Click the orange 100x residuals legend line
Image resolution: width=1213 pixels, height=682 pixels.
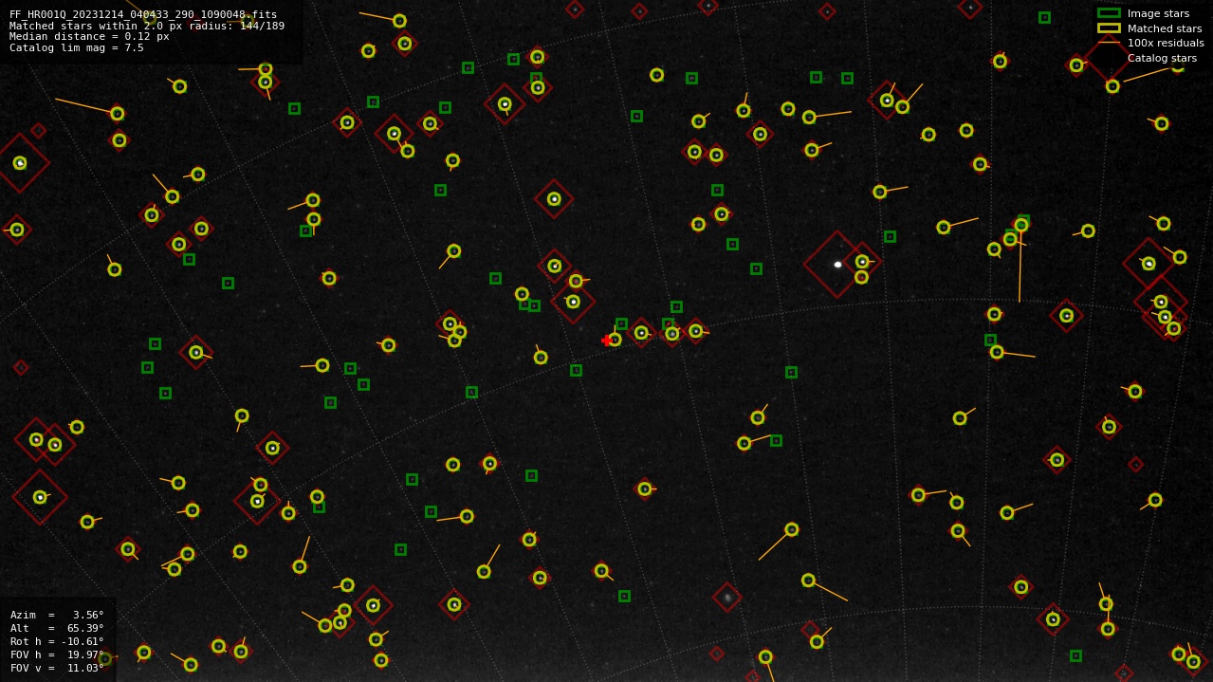click(x=1109, y=43)
